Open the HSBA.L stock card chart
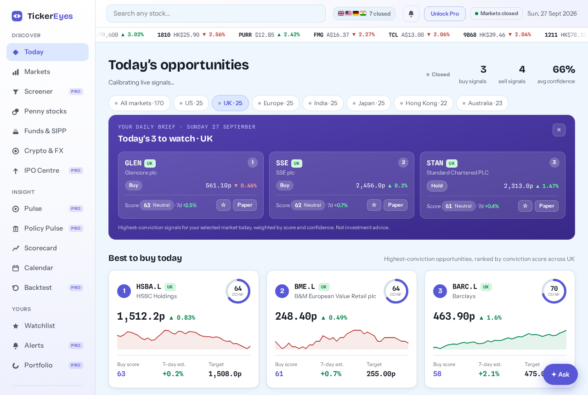Screen dimensions: 588x395 184,339
